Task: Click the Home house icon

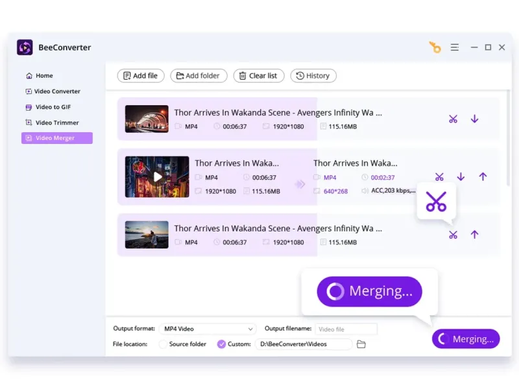Action: point(29,76)
